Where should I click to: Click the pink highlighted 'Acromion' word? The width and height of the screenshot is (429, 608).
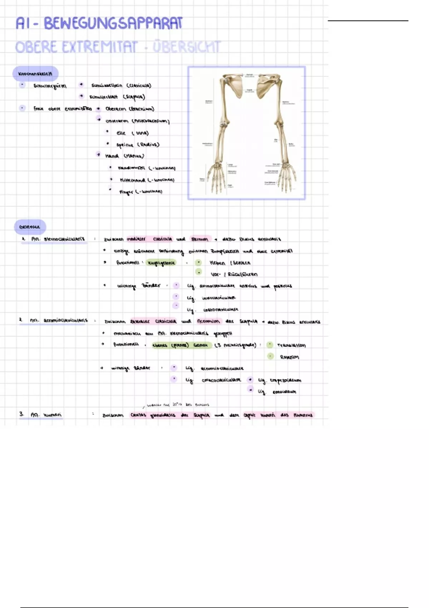[x=208, y=321]
